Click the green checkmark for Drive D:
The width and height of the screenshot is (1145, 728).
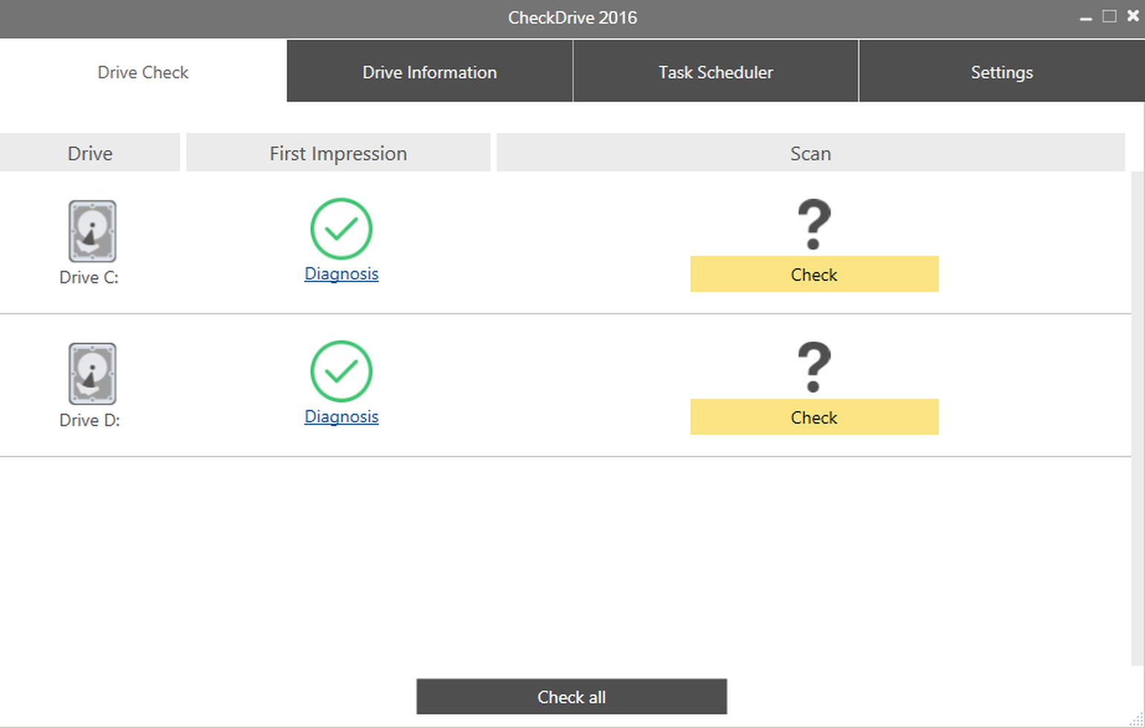[x=341, y=371]
